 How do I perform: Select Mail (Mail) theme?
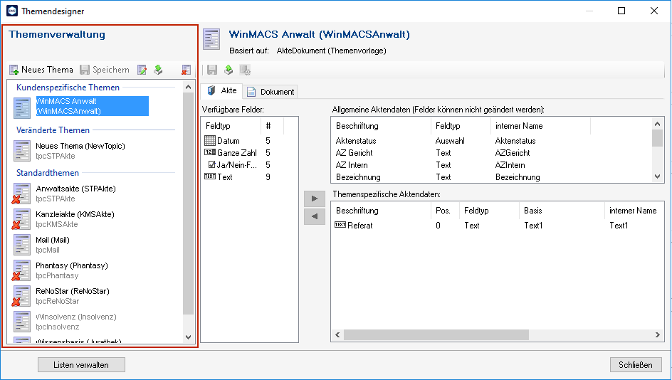coord(52,245)
